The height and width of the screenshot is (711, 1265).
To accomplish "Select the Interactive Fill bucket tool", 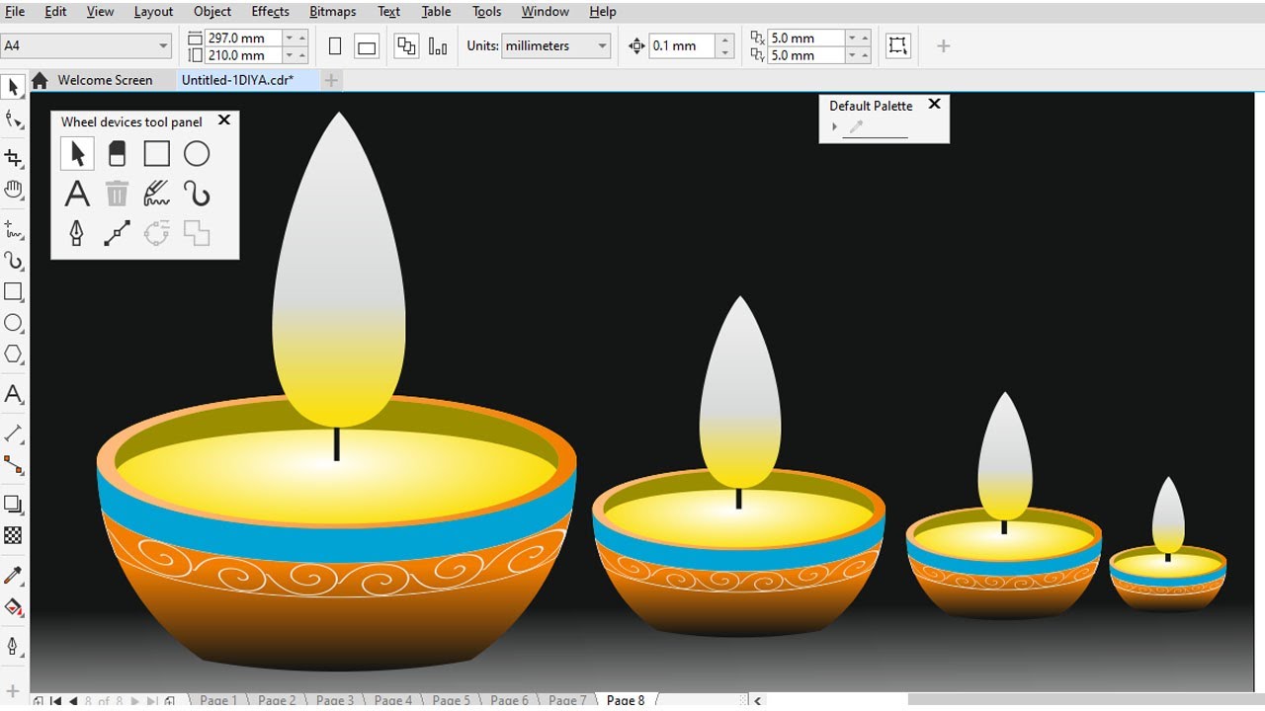I will pyautogui.click(x=13, y=606).
